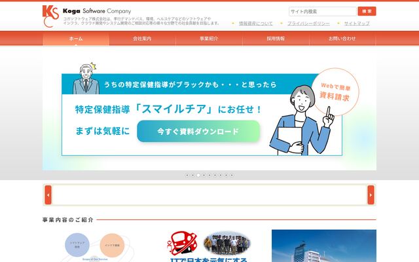Image resolution: width=419 pixels, height=262 pixels.
Task: Open the group staff photo thumbnail
Action: (x=227, y=243)
